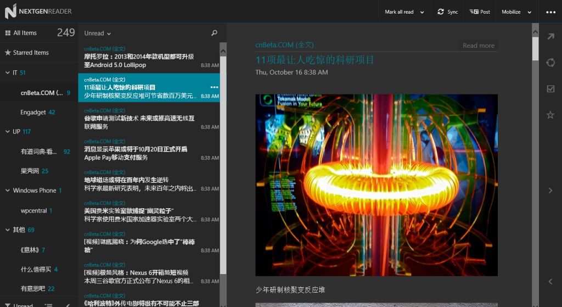Click the All Items grid icon
This screenshot has width=562, height=307.
coord(8,33)
